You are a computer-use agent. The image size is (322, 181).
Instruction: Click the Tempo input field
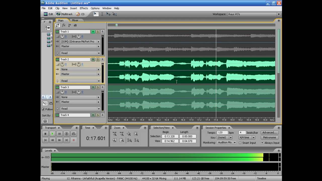click(x=222, y=132)
